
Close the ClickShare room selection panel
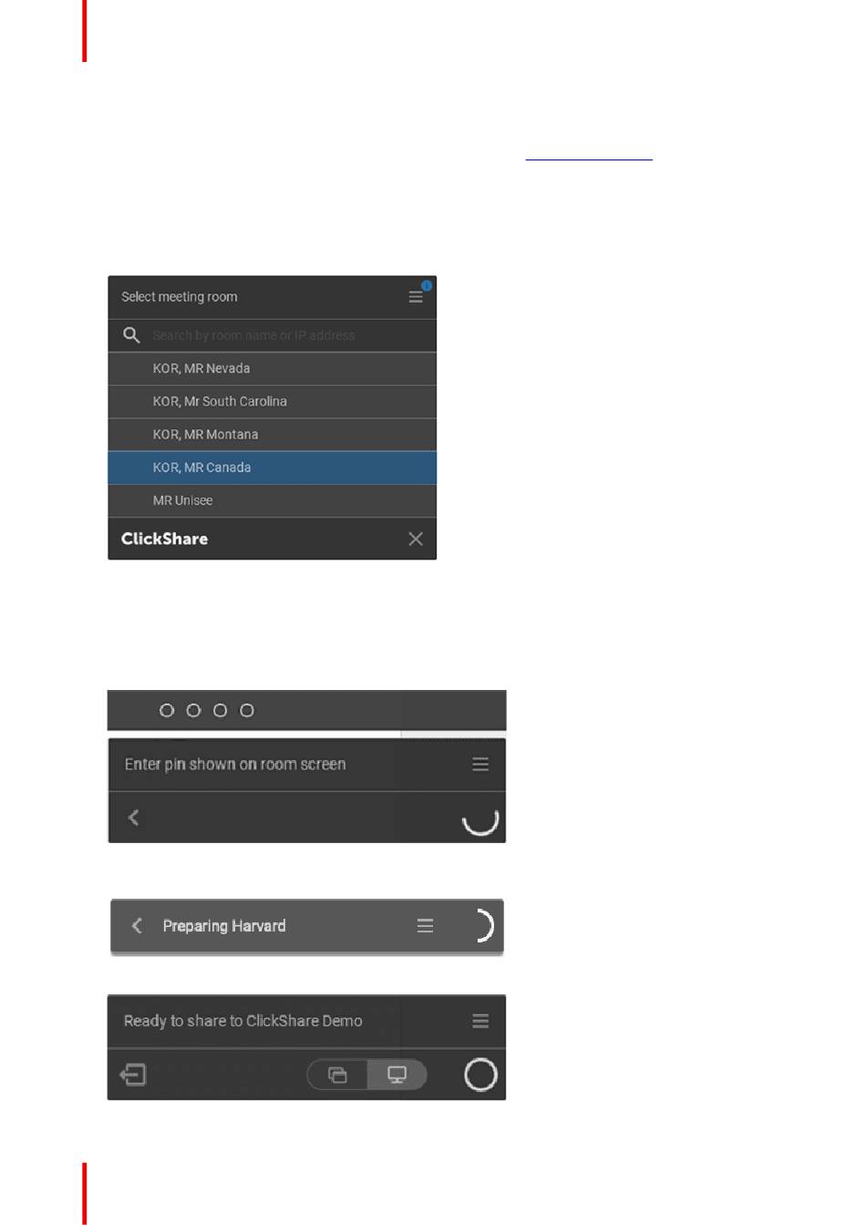pos(416,539)
